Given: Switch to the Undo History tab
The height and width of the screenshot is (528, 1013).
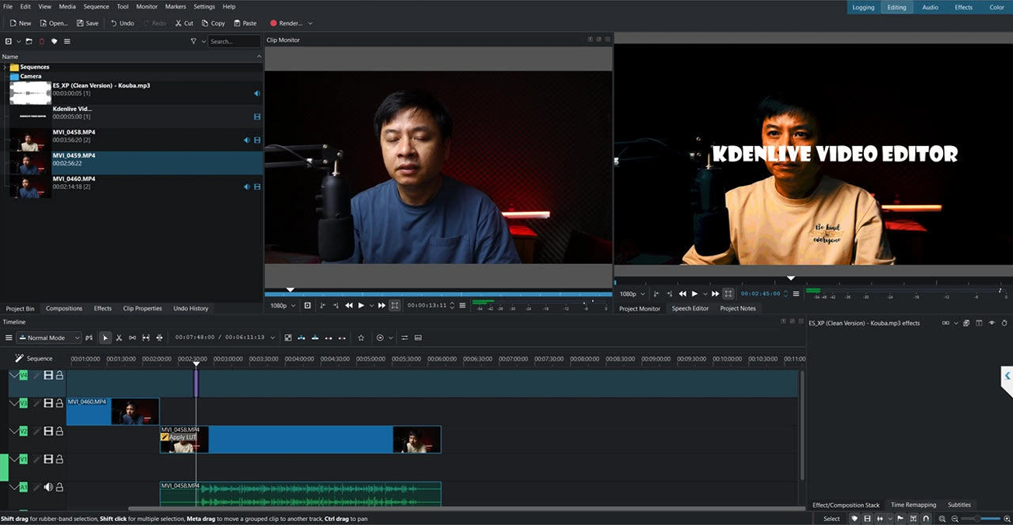Looking at the screenshot, I should point(190,308).
